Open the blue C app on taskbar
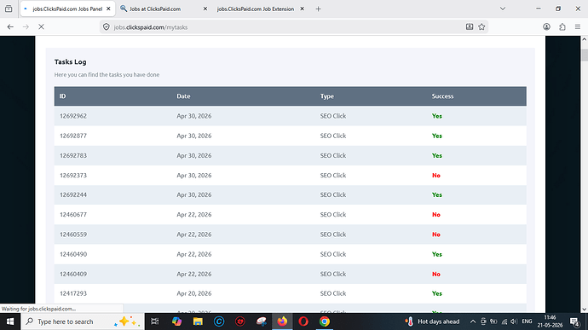This screenshot has width=588, height=330. (219, 321)
